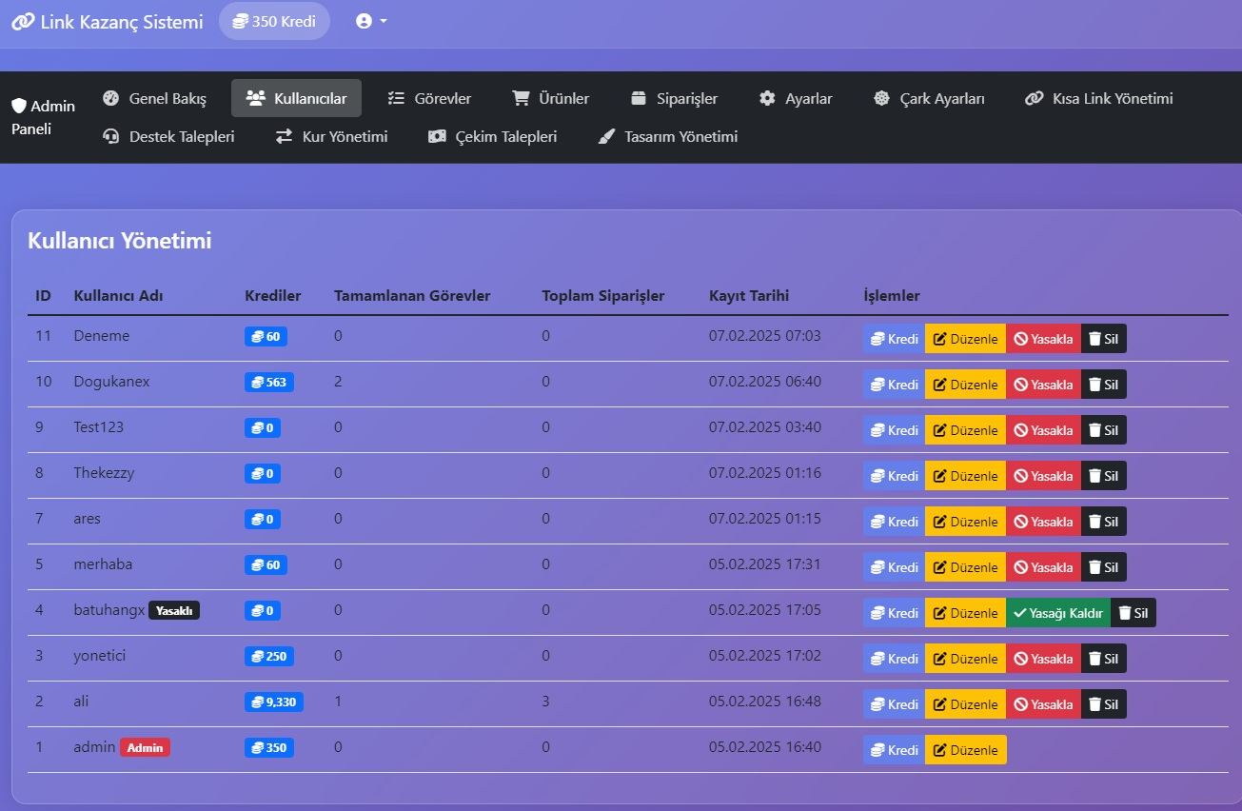
Task: Click Yasakla for user Thekezzy
Action: [1043, 476]
